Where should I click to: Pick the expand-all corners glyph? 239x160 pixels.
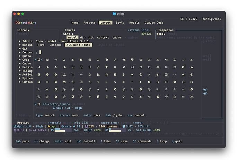192,82
